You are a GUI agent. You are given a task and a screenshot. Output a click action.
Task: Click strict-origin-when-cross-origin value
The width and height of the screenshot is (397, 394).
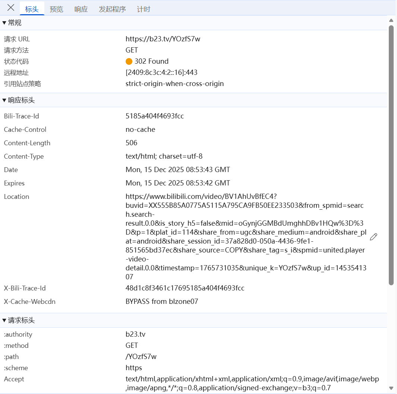(x=175, y=83)
